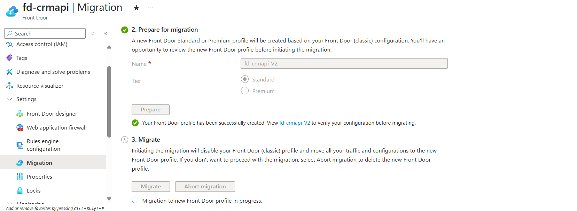
Task: Select the Standard tier radio button
Action: point(245,79)
